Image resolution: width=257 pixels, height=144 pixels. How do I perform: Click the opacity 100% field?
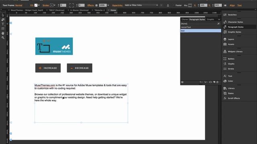(x=103, y=5)
